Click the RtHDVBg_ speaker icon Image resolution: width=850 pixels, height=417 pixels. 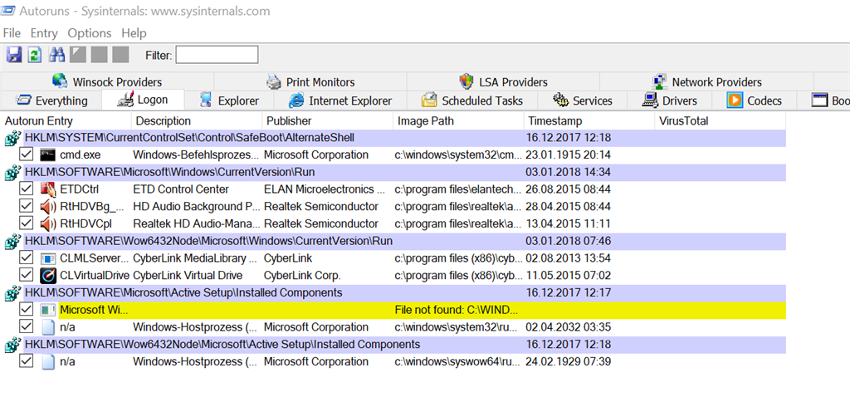coord(48,207)
